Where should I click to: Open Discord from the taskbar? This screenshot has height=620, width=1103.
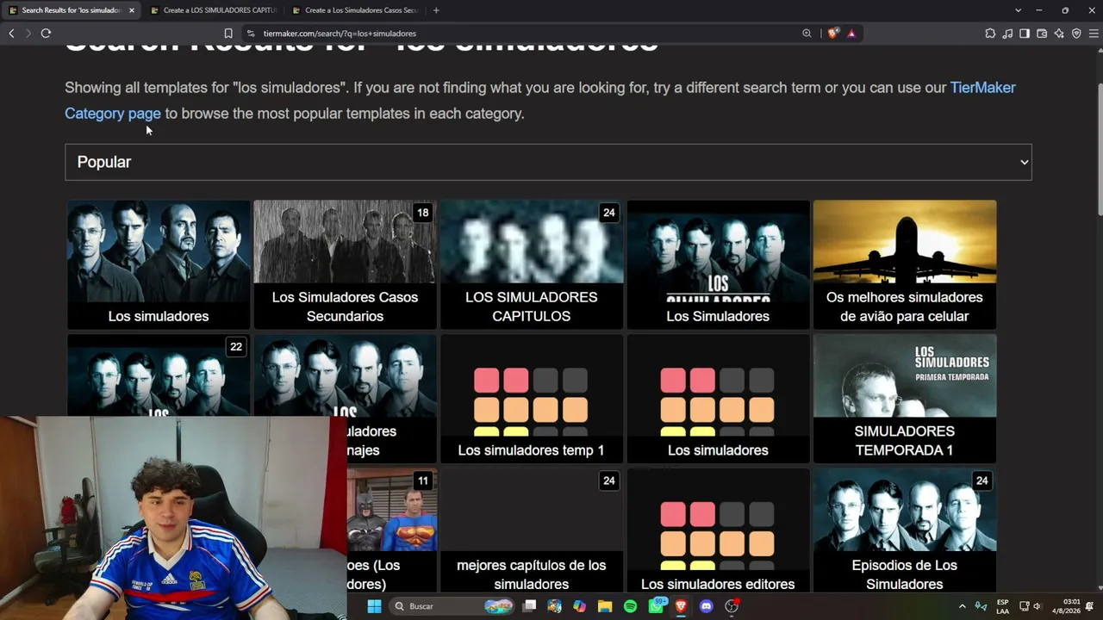[707, 606]
